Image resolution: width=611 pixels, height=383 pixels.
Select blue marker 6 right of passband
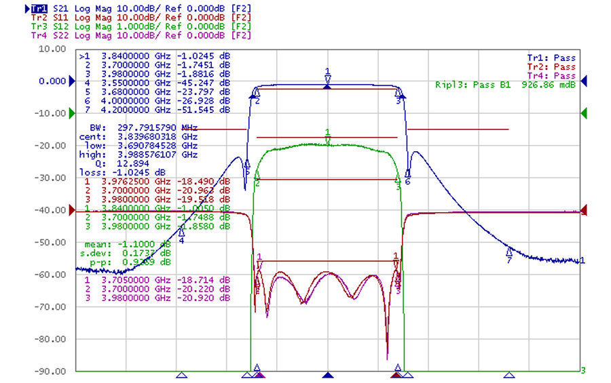[x=407, y=174]
